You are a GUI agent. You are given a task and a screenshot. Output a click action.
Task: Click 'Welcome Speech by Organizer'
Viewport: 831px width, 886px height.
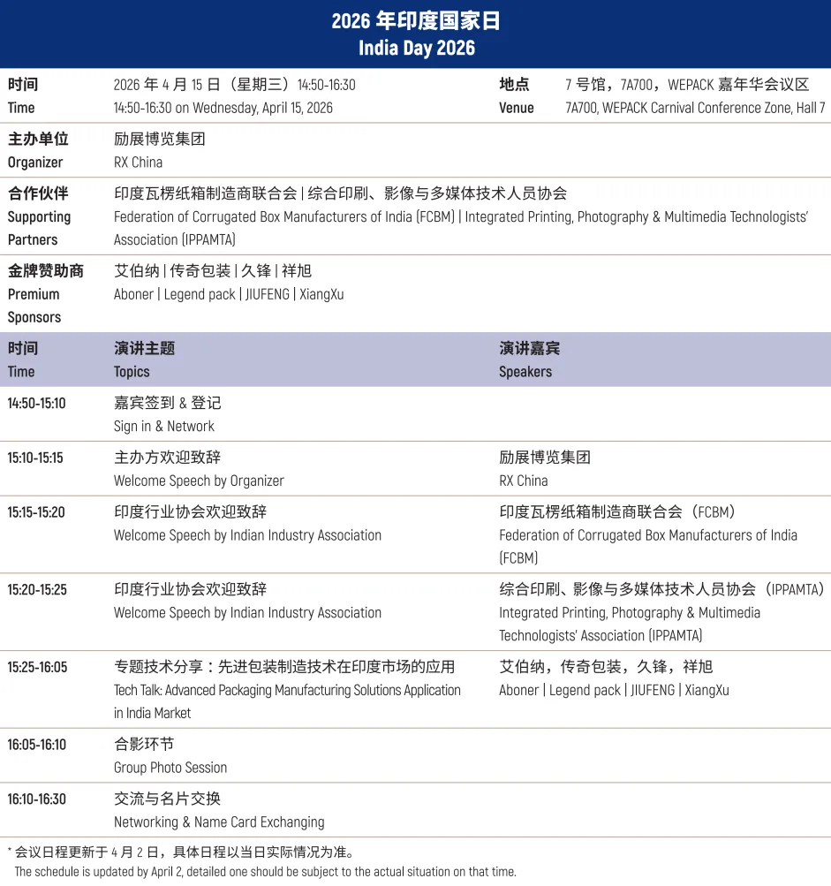[199, 481]
